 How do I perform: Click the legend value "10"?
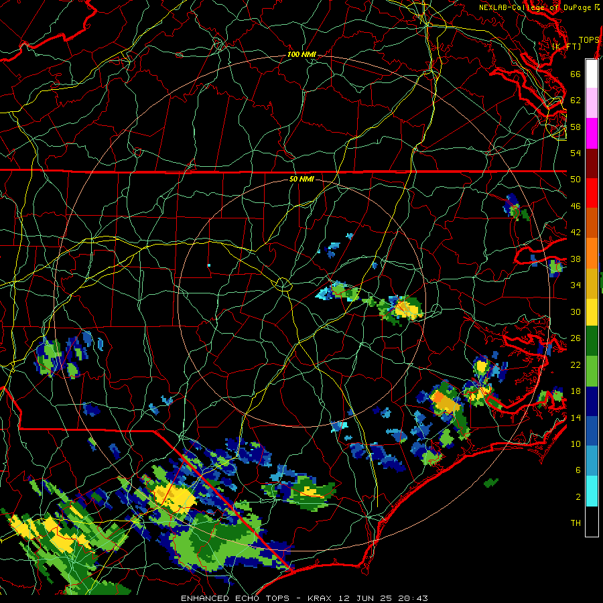(576, 444)
